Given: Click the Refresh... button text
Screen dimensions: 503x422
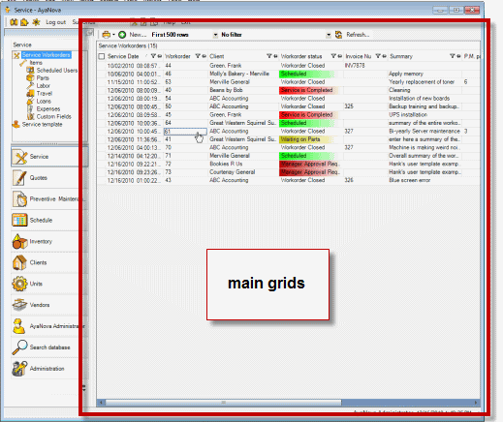Looking at the screenshot, I should [x=358, y=35].
